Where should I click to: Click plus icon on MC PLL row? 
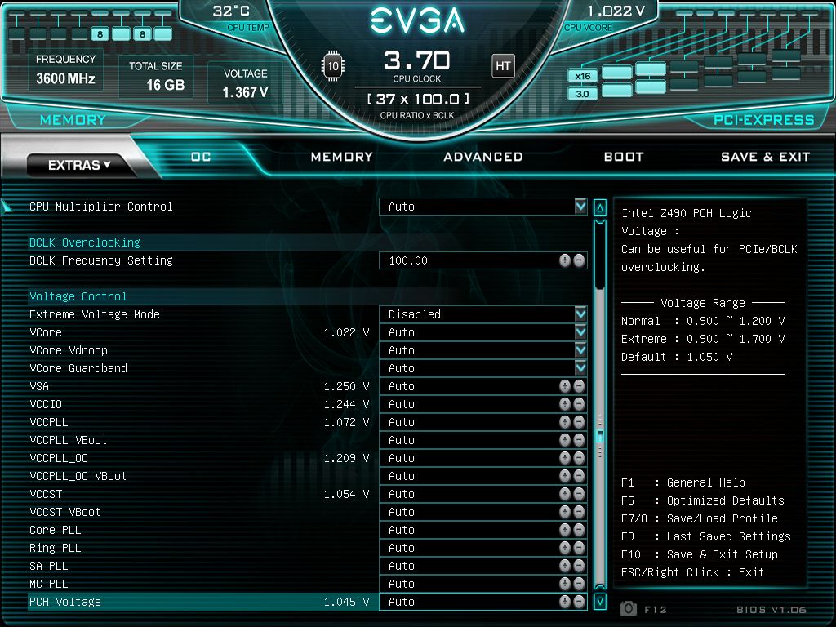(x=565, y=584)
